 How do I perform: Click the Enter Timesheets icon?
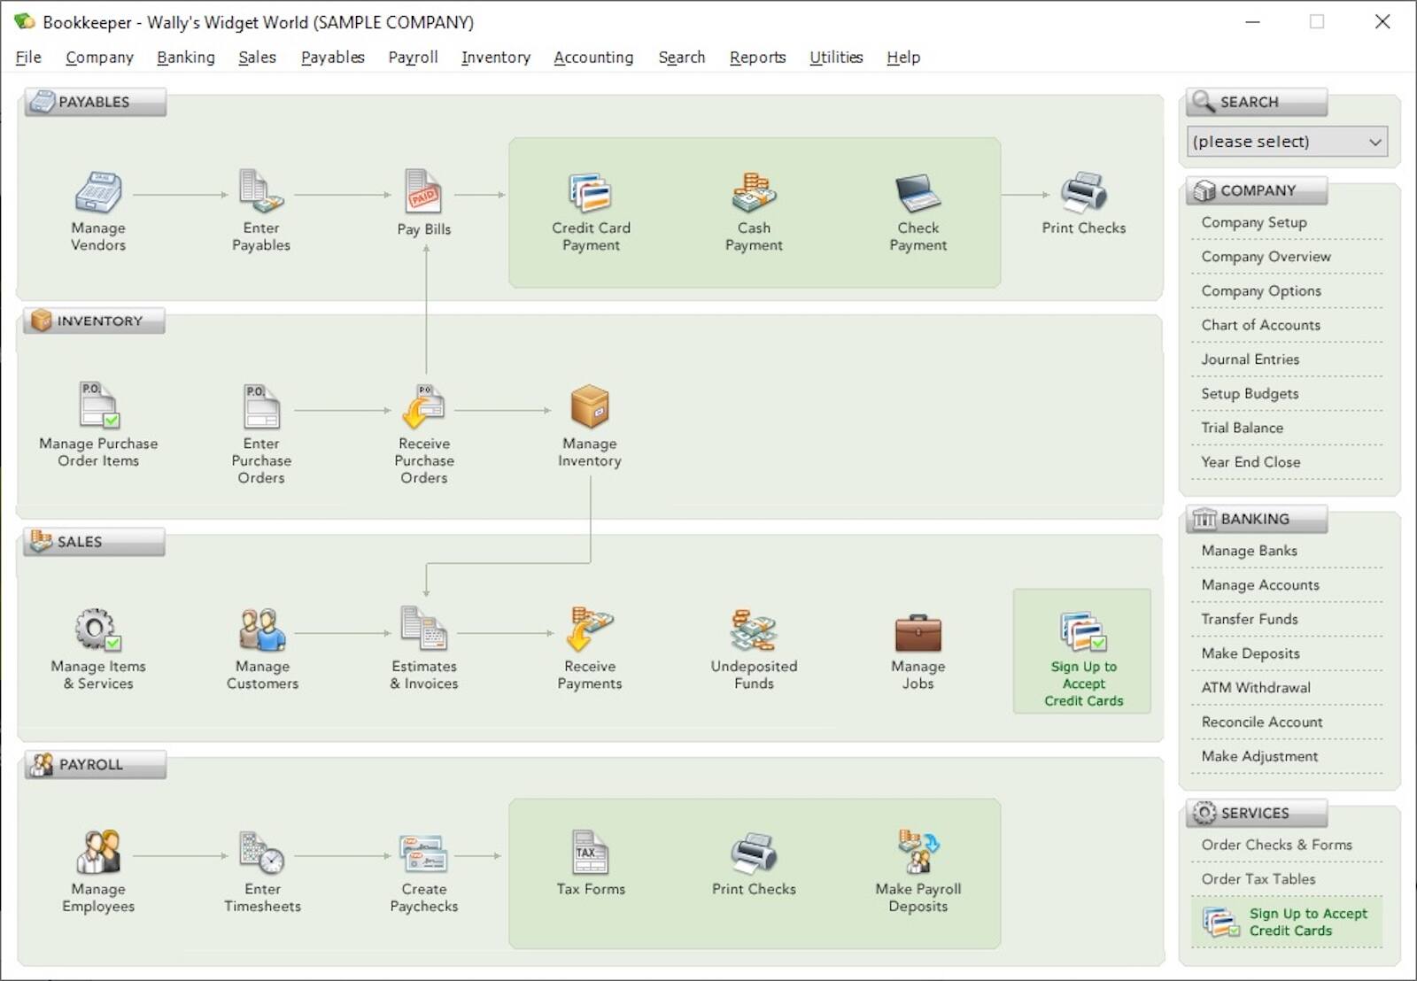tap(262, 854)
